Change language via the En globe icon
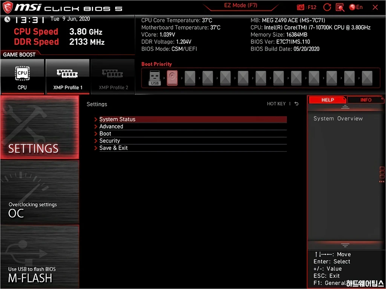Screen dimensions: 386x289 (356, 7)
